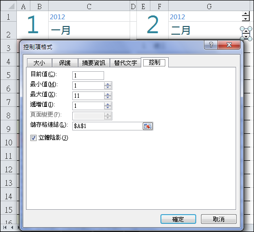Select row 1 header

tap(8, 17)
